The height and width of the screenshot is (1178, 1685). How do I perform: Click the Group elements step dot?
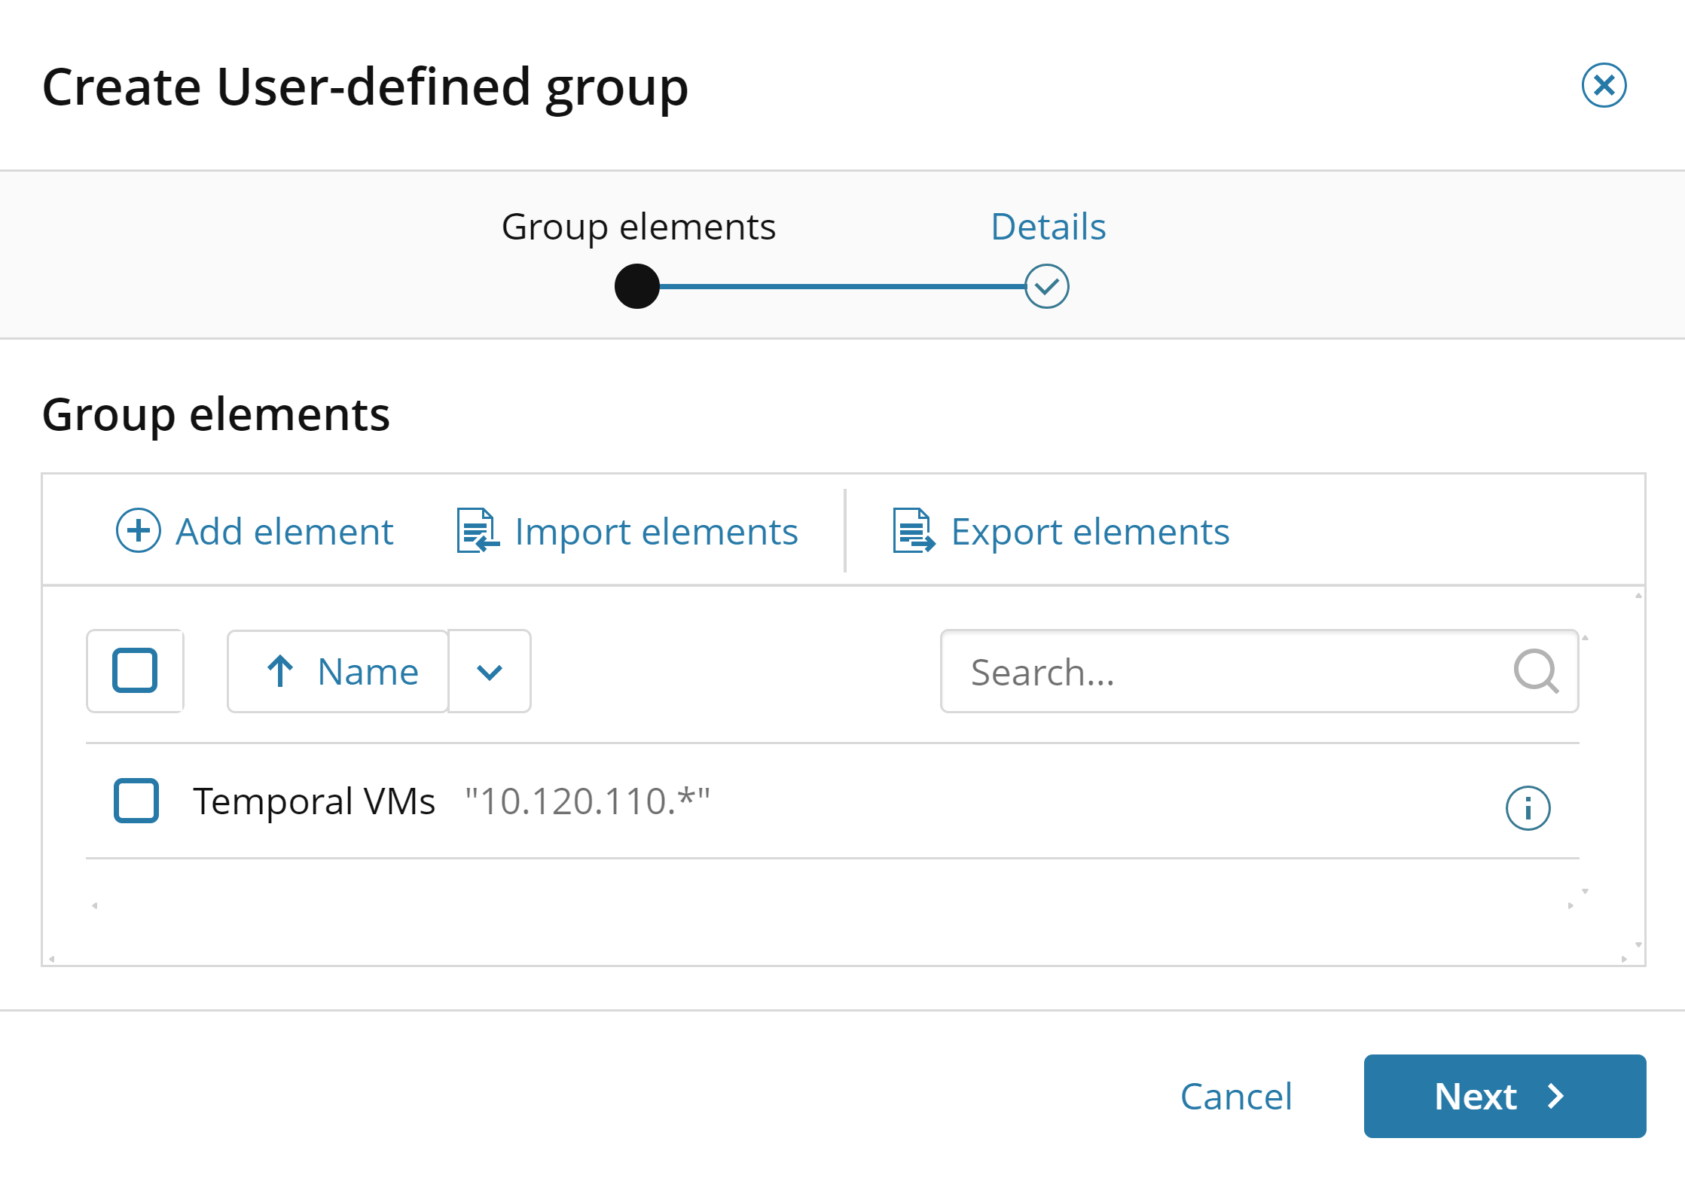[x=637, y=286]
